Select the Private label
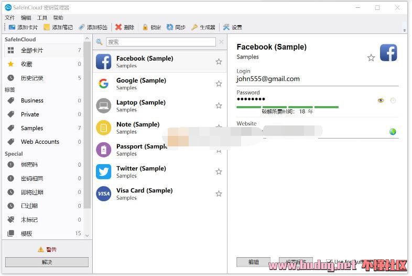 coord(44,114)
